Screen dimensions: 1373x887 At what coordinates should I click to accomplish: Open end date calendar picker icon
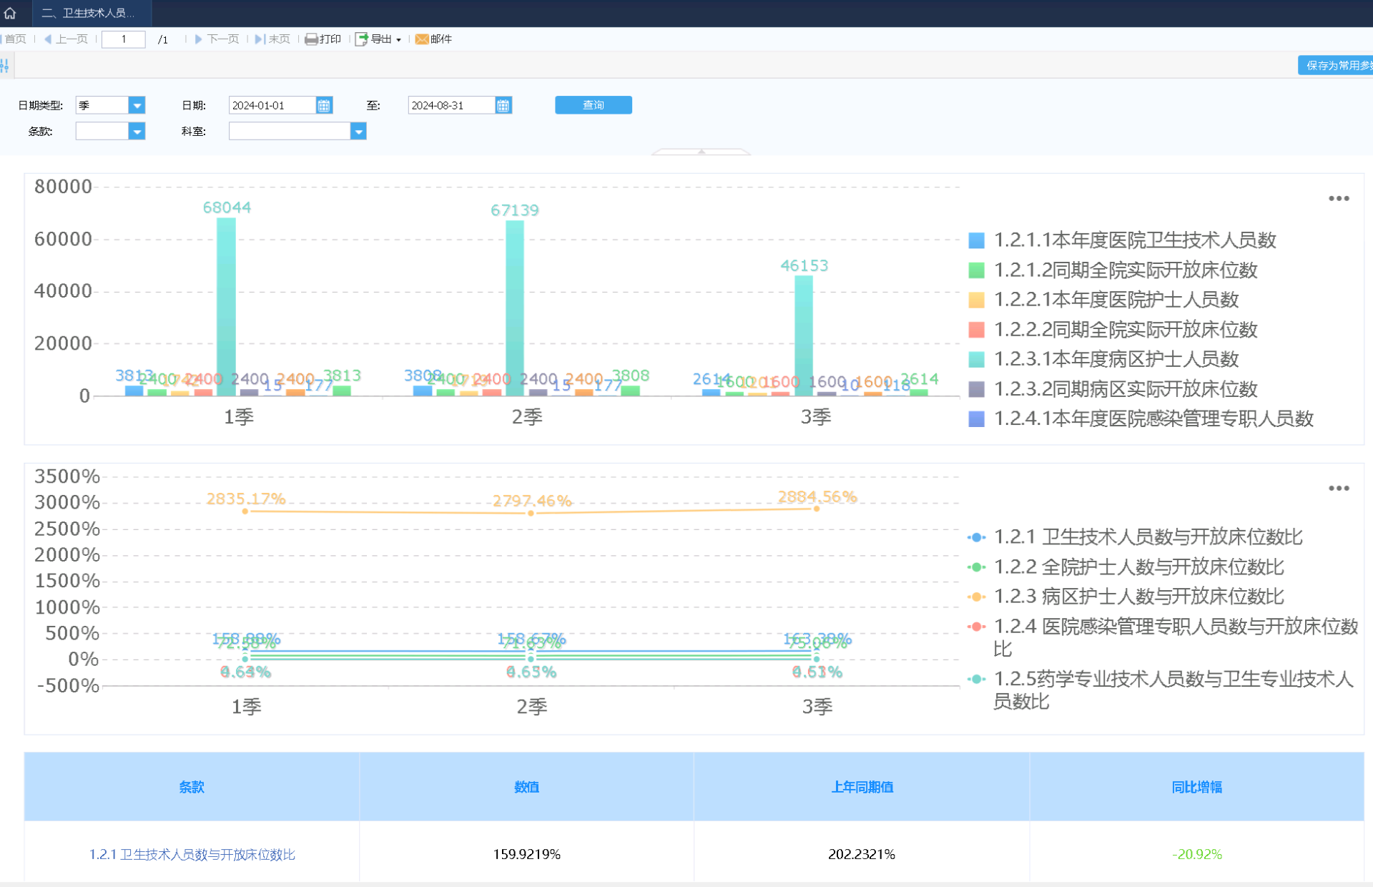coord(503,106)
